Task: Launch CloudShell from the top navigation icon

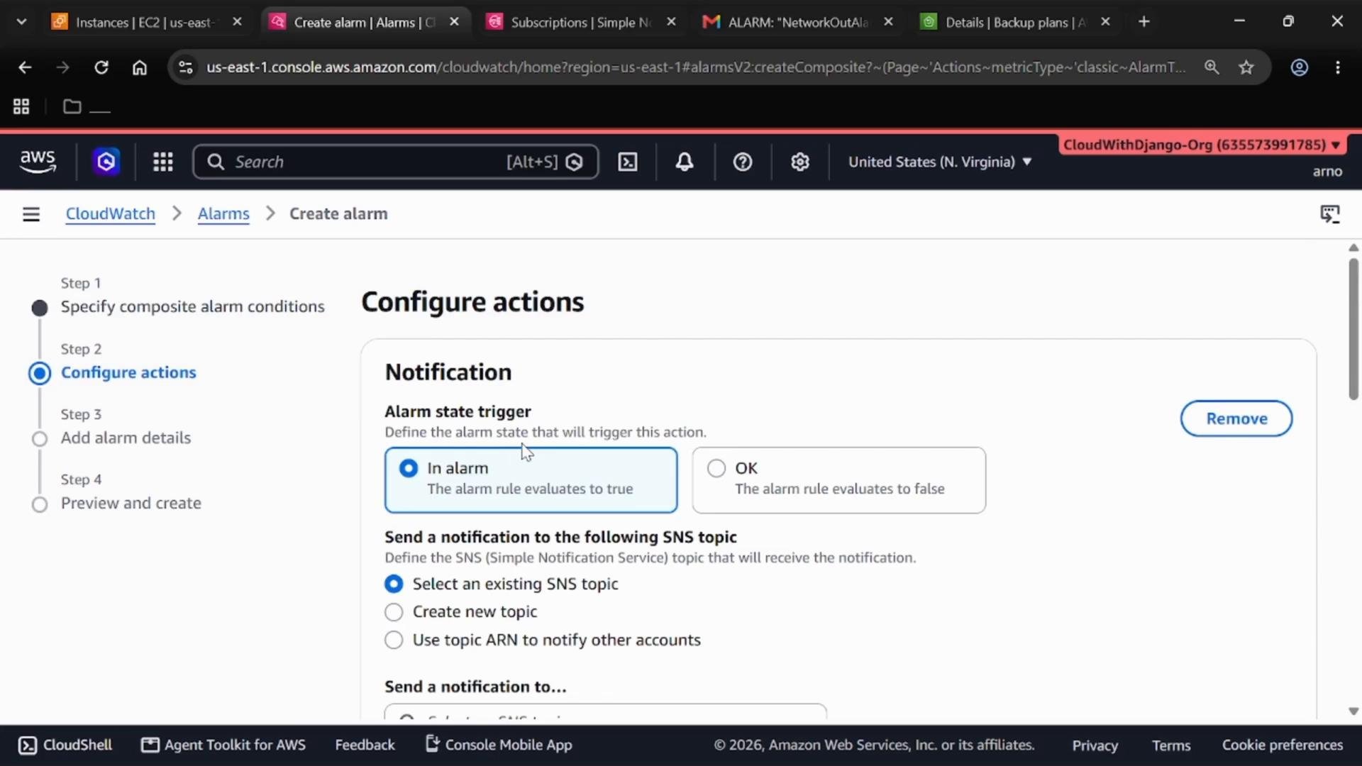Action: pos(628,162)
